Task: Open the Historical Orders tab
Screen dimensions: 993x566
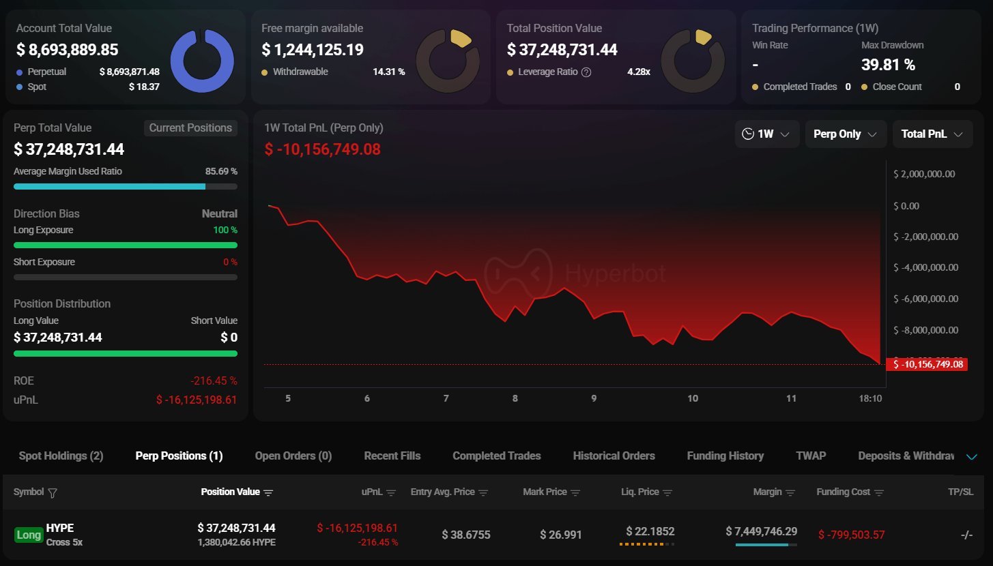Action: click(x=614, y=456)
